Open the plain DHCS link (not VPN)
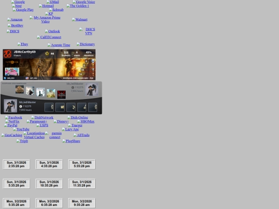The image size is (279, 209). tap(13, 31)
